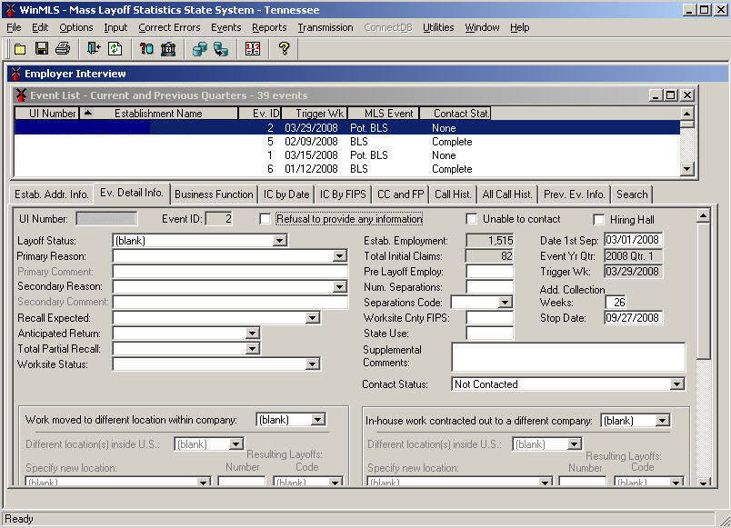731x528 pixels.
Task: Click the refresh document toolbar icon
Action: 115,49
